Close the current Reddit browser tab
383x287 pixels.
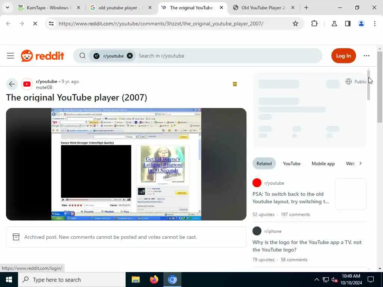221,8
